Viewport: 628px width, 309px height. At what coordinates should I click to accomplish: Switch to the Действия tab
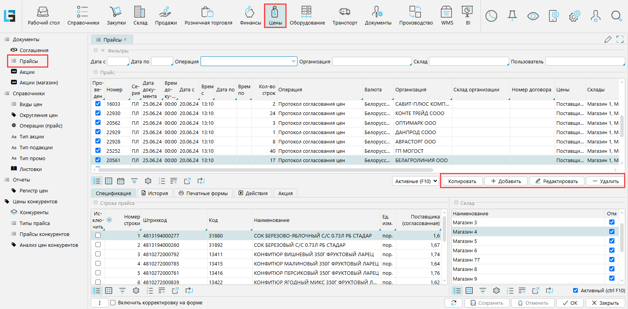pos(253,193)
